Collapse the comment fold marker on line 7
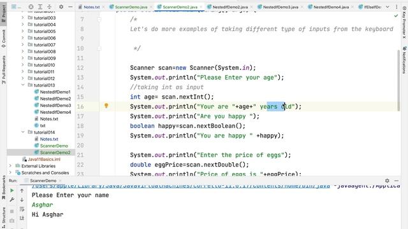Screen dimensions: 408x229 [99, 19]
